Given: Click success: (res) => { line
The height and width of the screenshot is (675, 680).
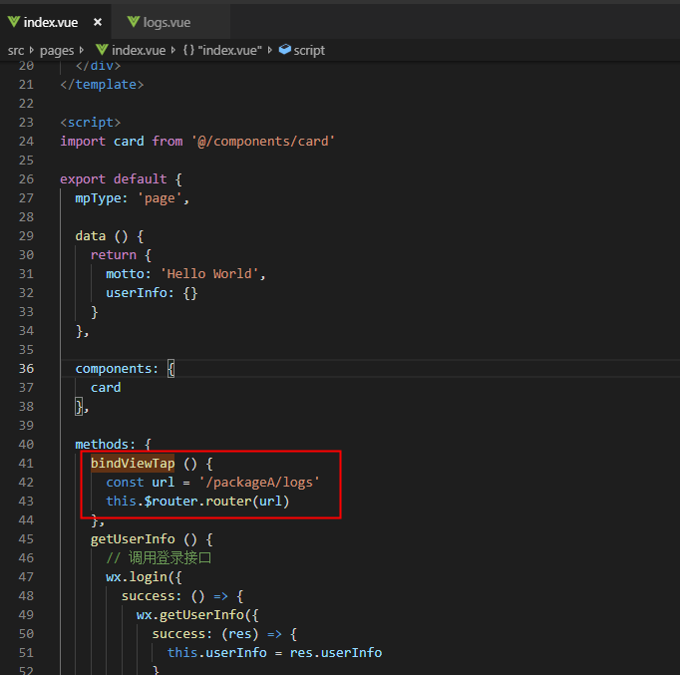Looking at the screenshot, I should click(224, 634).
